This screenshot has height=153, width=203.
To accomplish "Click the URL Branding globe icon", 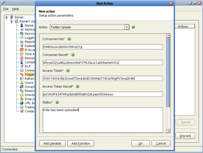I will [x=22, y=103].
